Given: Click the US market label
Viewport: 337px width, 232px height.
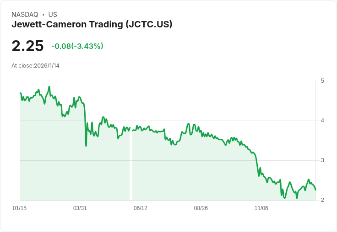Looking at the screenshot, I should point(53,15).
